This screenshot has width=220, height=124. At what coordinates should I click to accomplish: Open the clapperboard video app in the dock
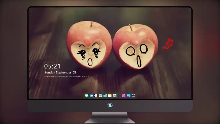[105, 95]
